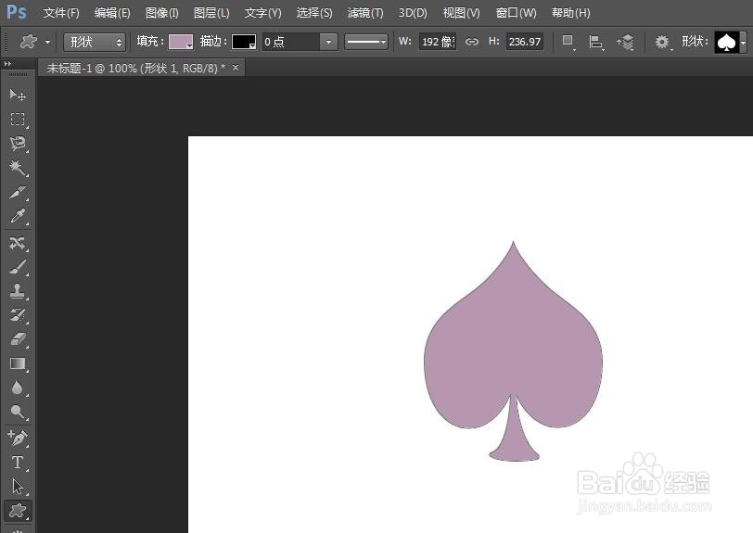Click the H height field 236.97
This screenshot has height=533, width=753.
(525, 42)
